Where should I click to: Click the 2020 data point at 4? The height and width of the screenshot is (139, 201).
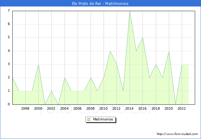coord(169,51)
